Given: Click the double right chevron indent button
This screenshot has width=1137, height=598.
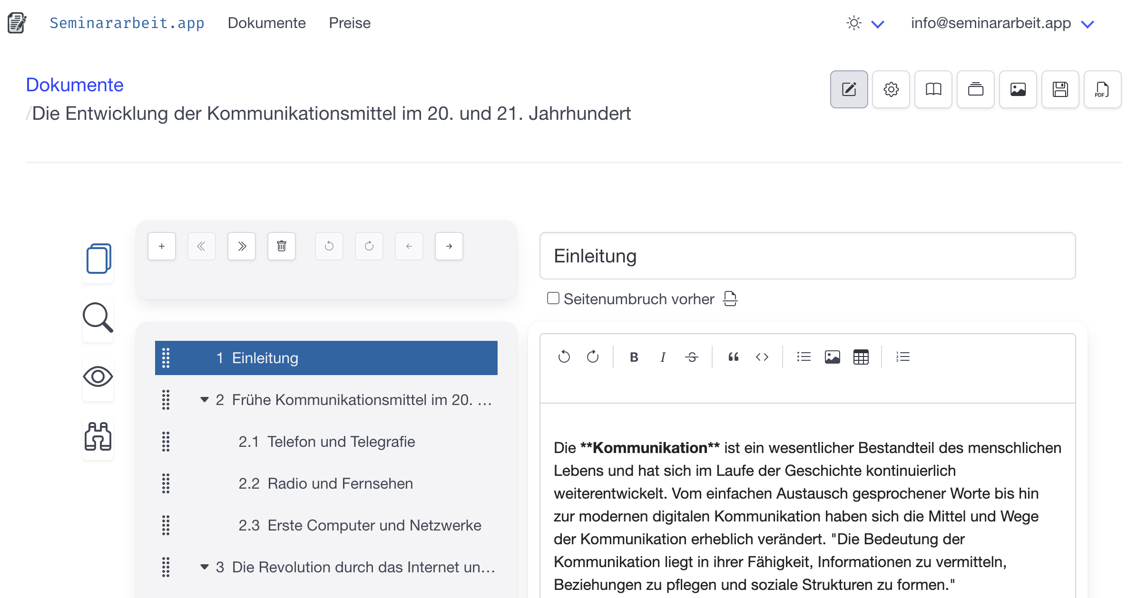Looking at the screenshot, I should 242,246.
